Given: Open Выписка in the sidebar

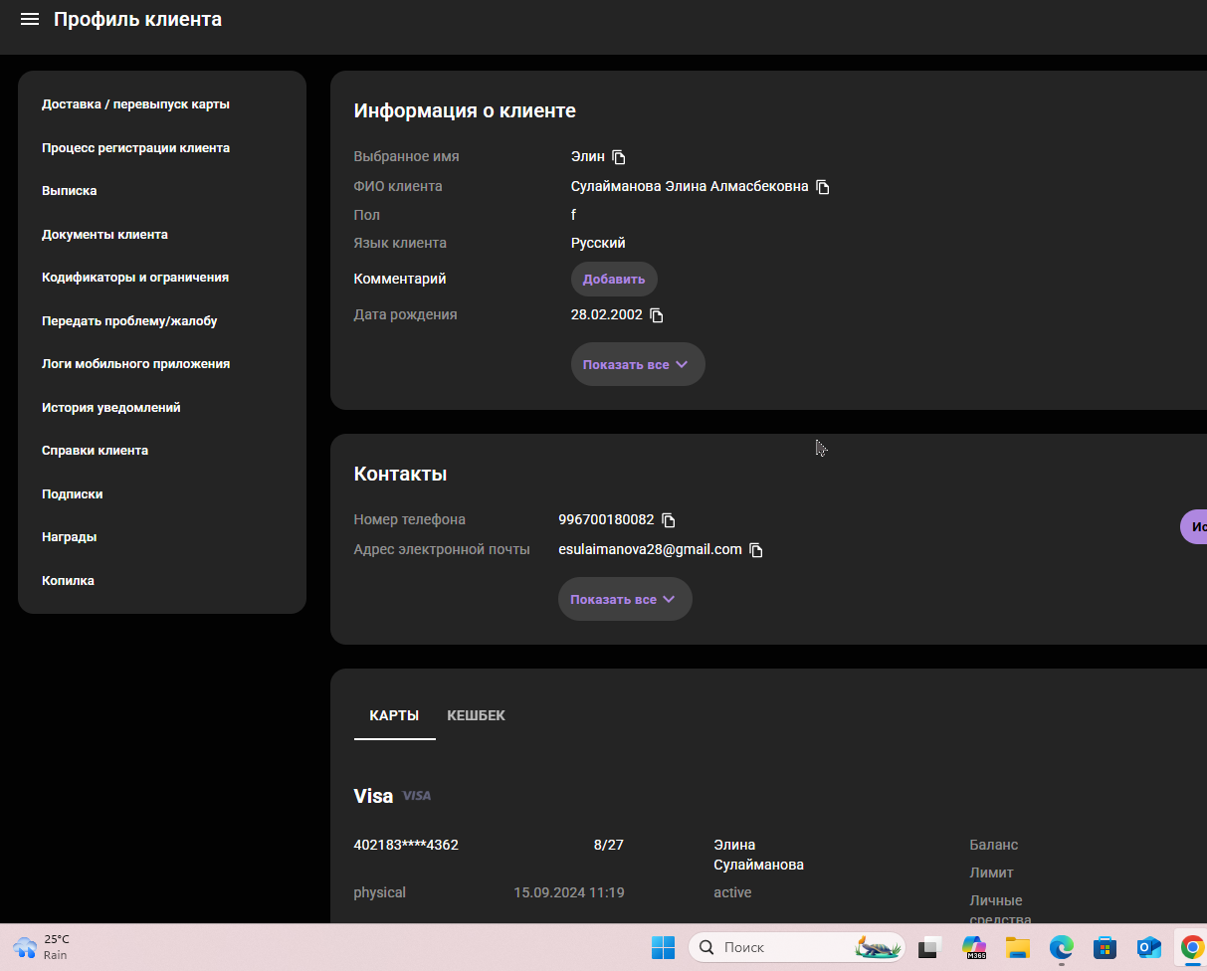Looking at the screenshot, I should point(70,191).
